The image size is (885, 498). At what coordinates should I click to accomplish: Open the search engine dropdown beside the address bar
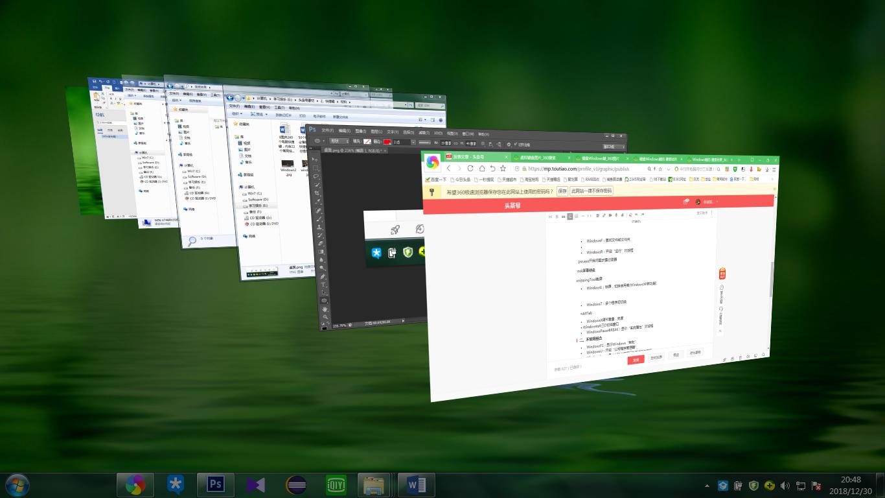668,168
